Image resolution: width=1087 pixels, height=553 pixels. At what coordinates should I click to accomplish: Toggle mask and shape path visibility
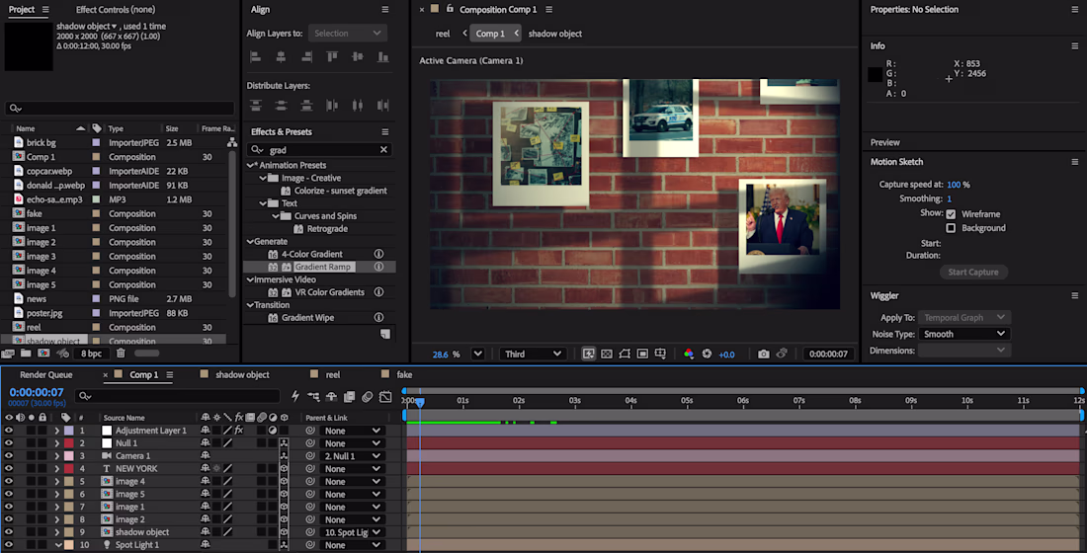(x=625, y=354)
